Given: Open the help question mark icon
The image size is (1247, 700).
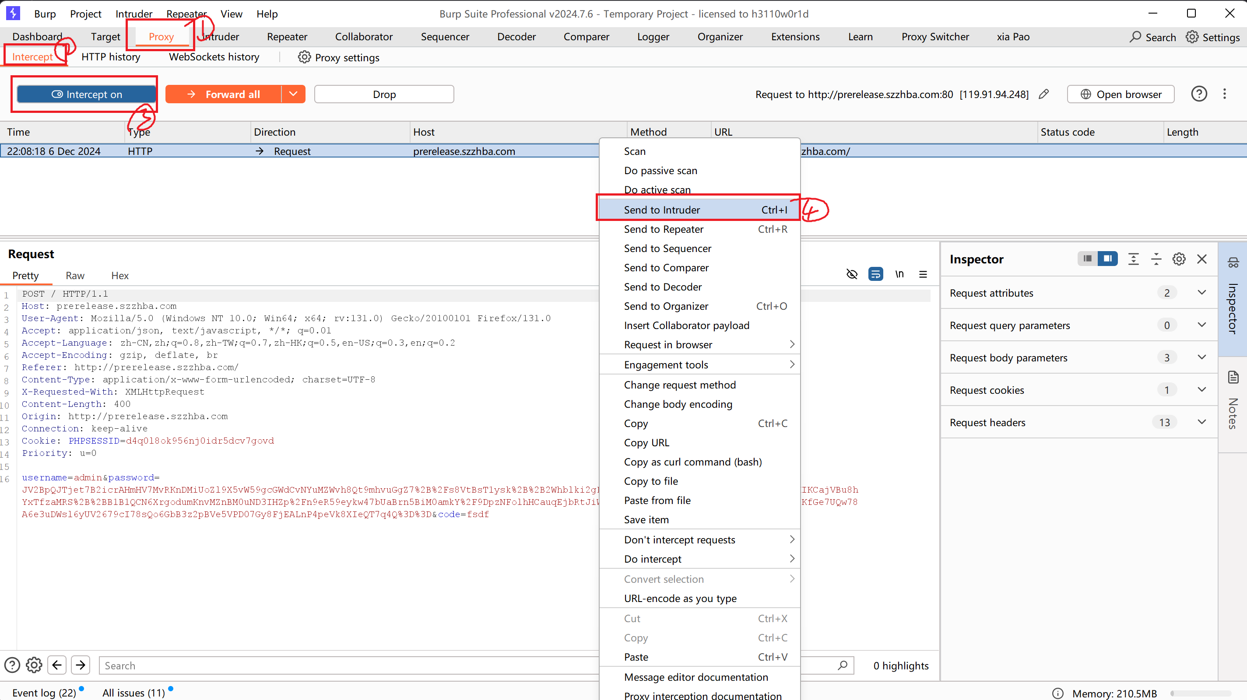Looking at the screenshot, I should click(1198, 94).
